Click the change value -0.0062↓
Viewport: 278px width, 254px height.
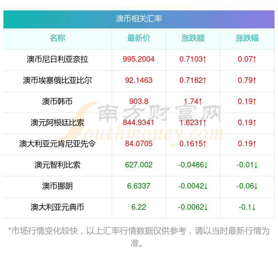pyautogui.click(x=193, y=207)
